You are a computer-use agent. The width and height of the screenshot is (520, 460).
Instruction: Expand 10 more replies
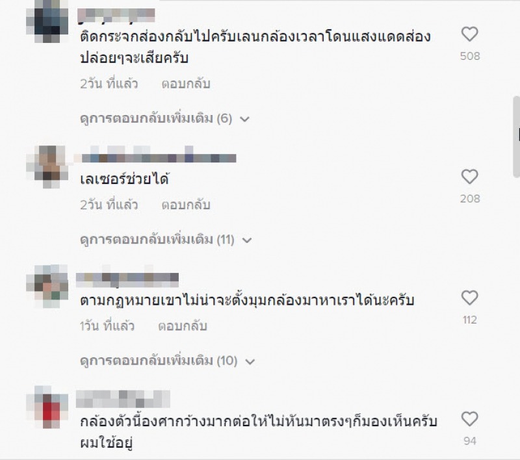pyautogui.click(x=168, y=361)
